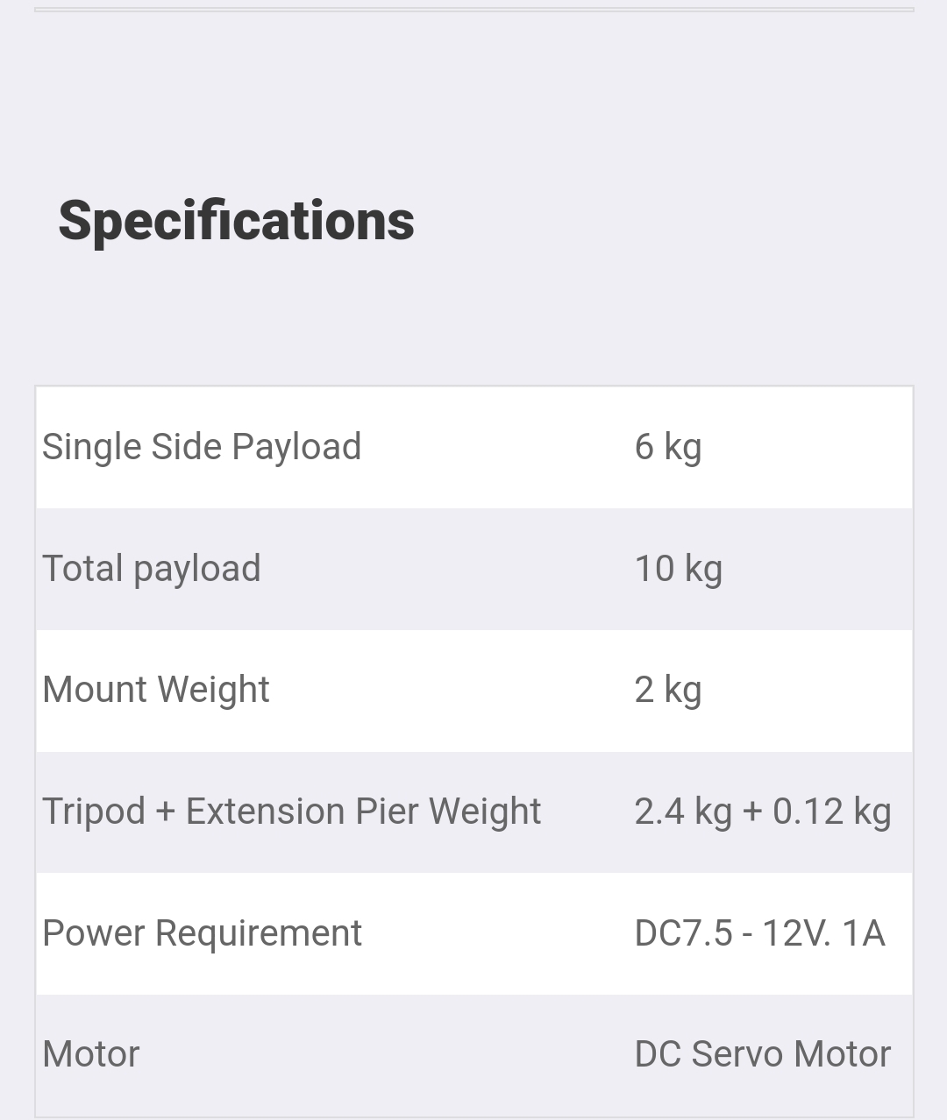Select the DC Servo Motor value
947x1120 pixels.
point(762,1054)
